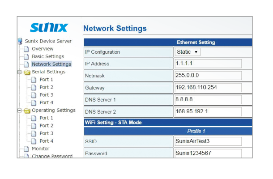Image resolution: width=273 pixels, height=179 pixels.
Task: Open the Change Password page
Action: (x=52, y=156)
